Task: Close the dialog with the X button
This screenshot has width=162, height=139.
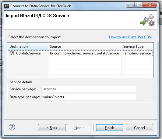Action: pyautogui.click(x=150, y=5)
